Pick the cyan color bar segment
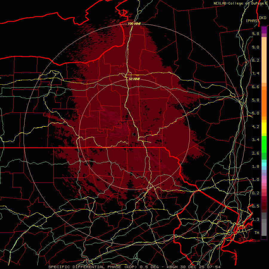269x269 pixels. (264, 164)
